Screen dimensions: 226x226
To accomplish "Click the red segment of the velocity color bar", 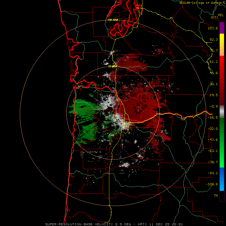I will tap(222, 80).
